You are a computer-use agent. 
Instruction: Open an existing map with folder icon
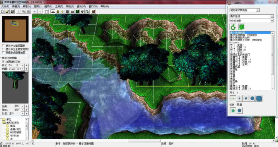pyautogui.click(x=7, y=12)
